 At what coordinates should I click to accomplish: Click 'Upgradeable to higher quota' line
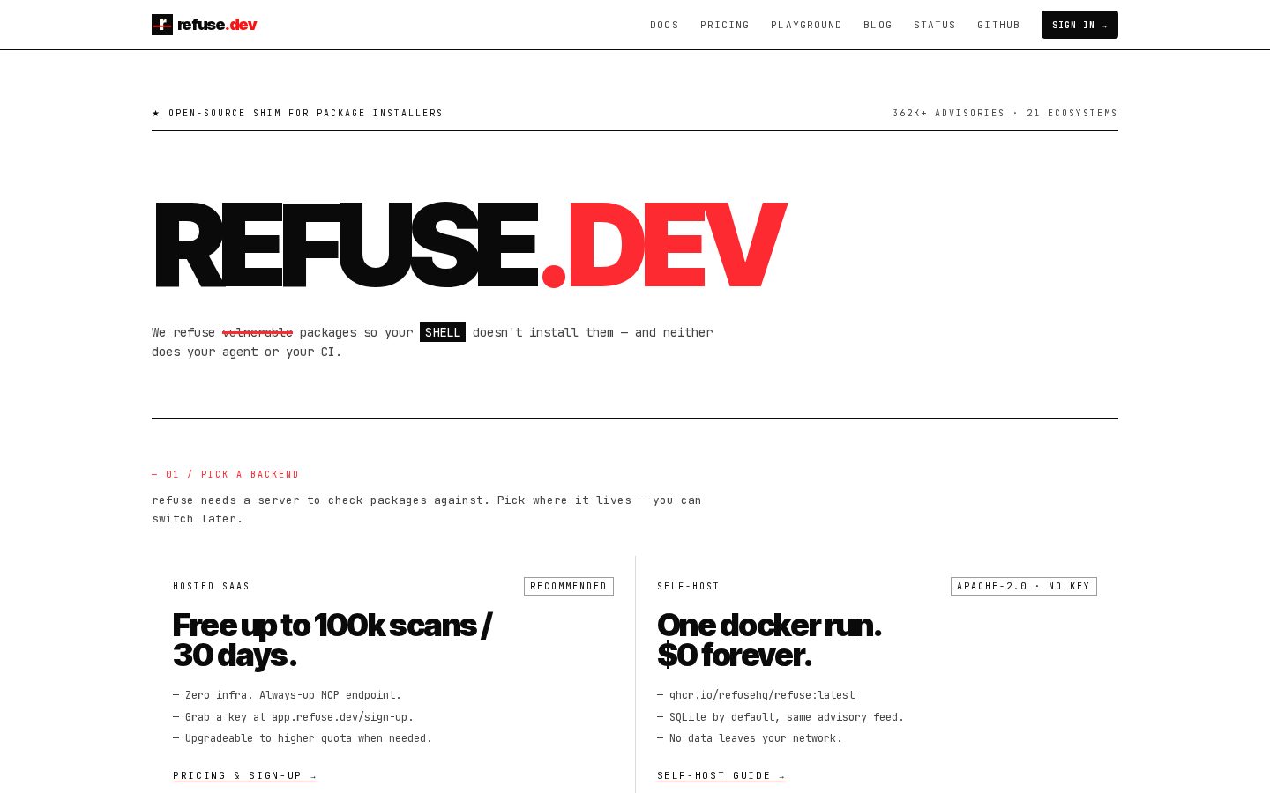coord(303,738)
